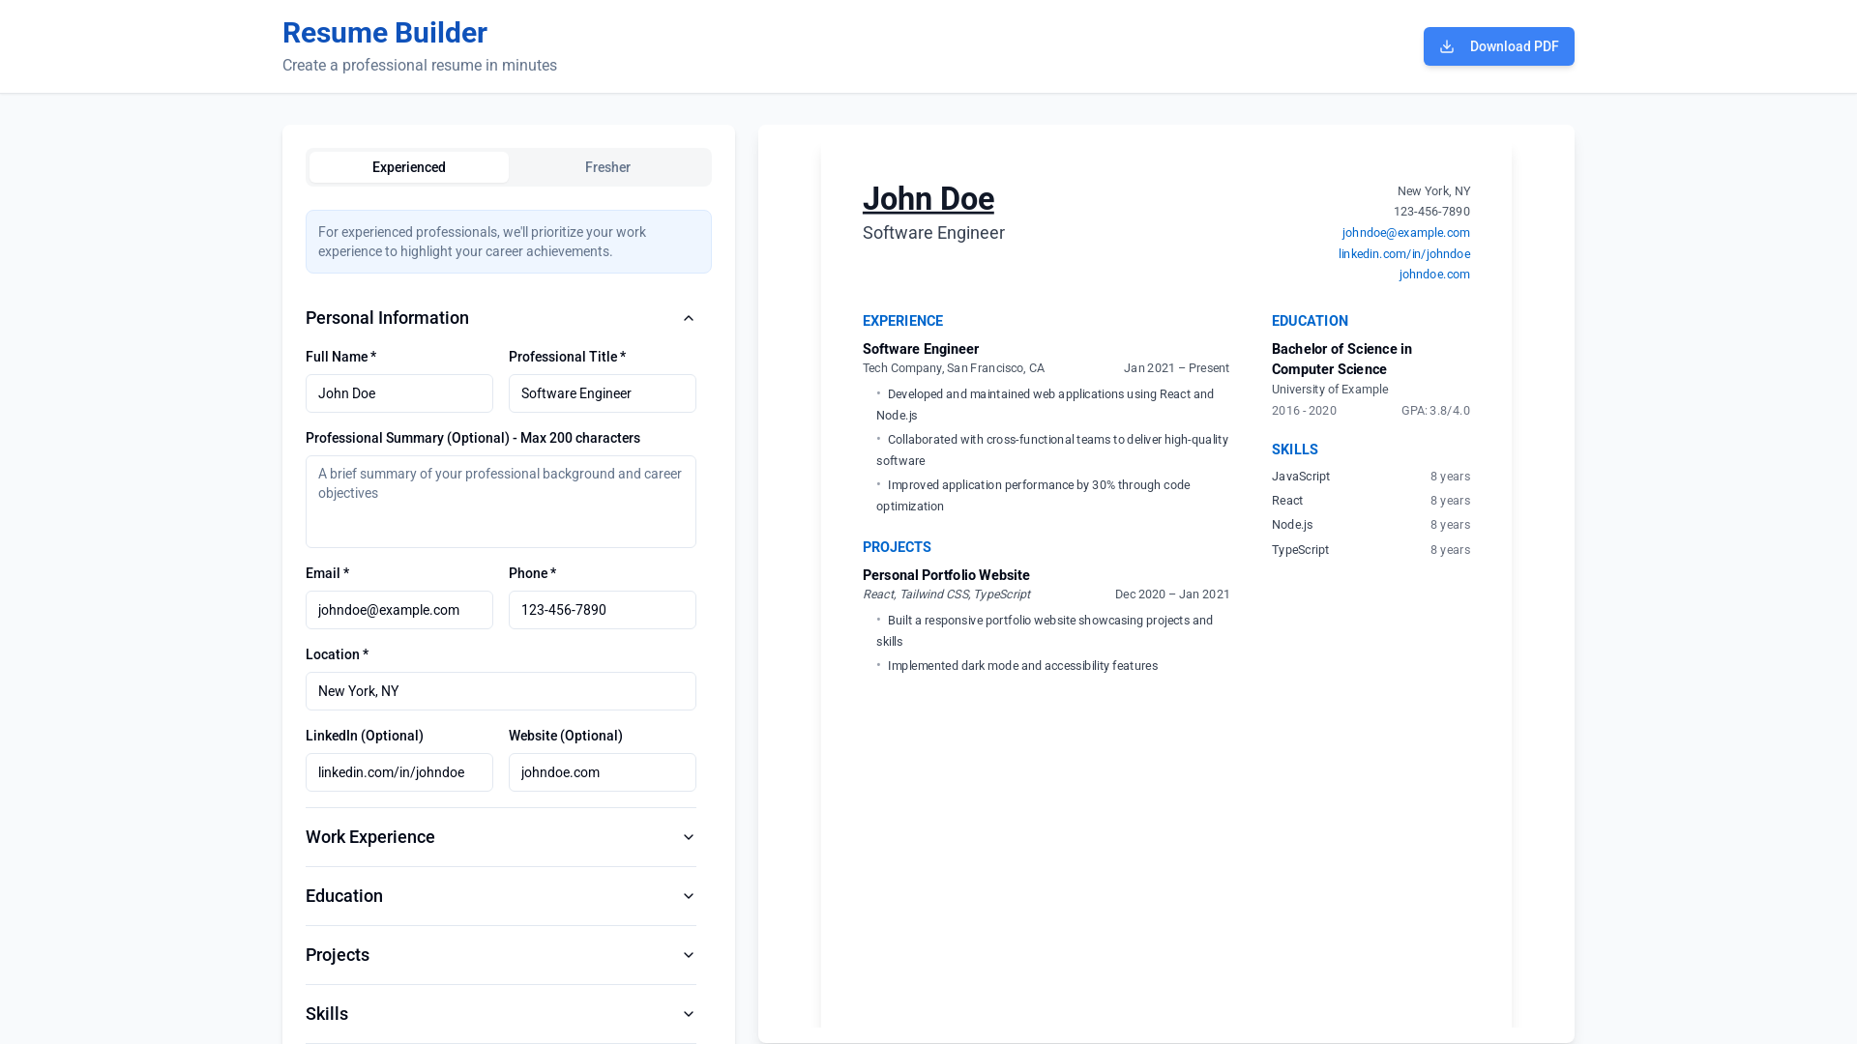Click the Professional Title input field
This screenshot has width=1857, height=1044.
click(x=603, y=393)
